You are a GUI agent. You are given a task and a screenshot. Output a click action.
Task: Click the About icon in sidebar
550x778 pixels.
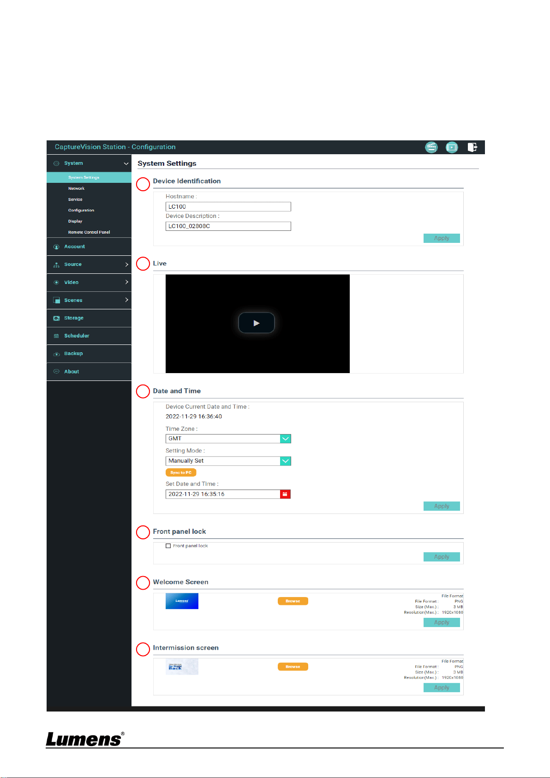click(56, 372)
